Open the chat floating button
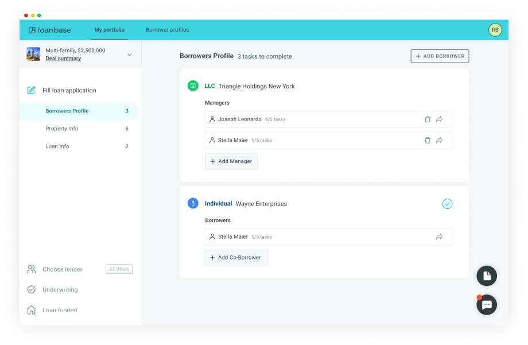The image size is (528, 345). 487,305
